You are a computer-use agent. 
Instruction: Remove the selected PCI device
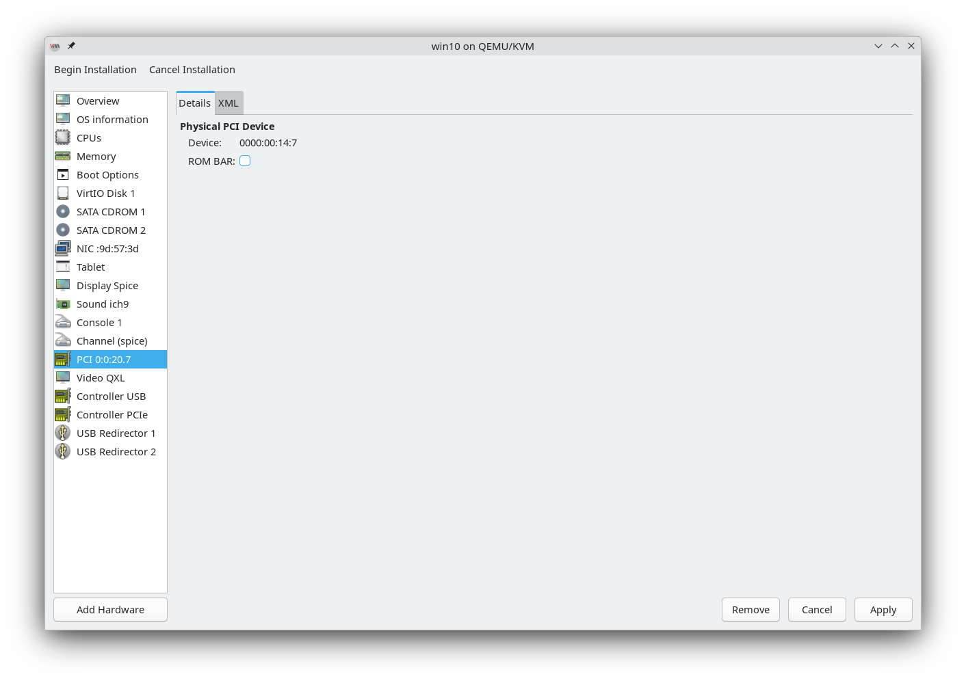point(750,610)
